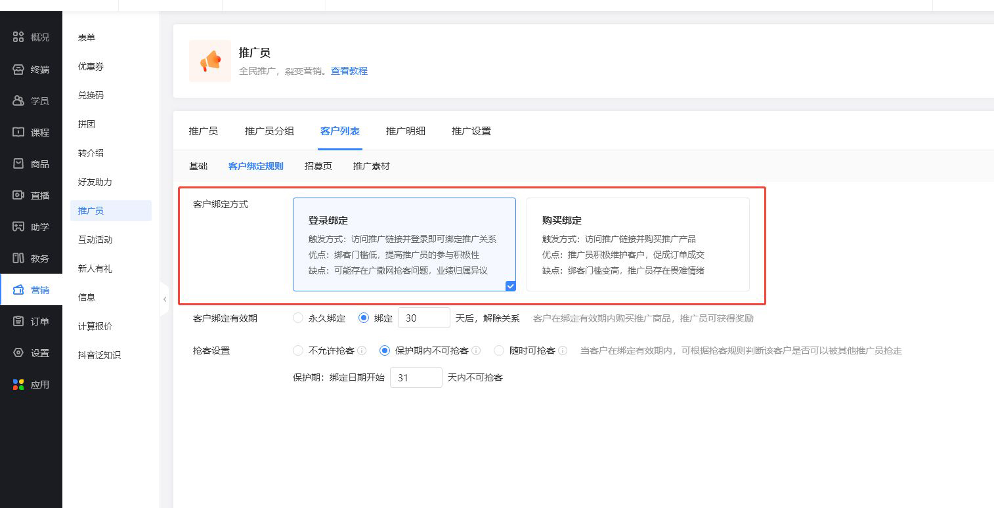Click the 设置 settings gear icon

18,352
